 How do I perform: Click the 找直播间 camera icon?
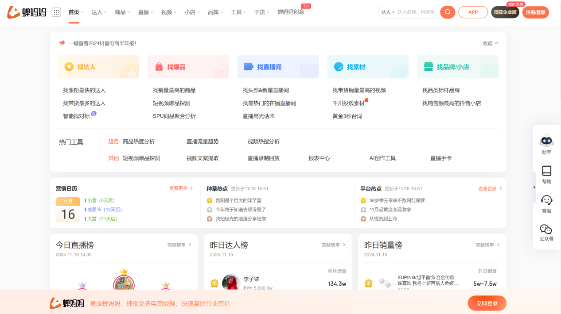pyautogui.click(x=249, y=67)
